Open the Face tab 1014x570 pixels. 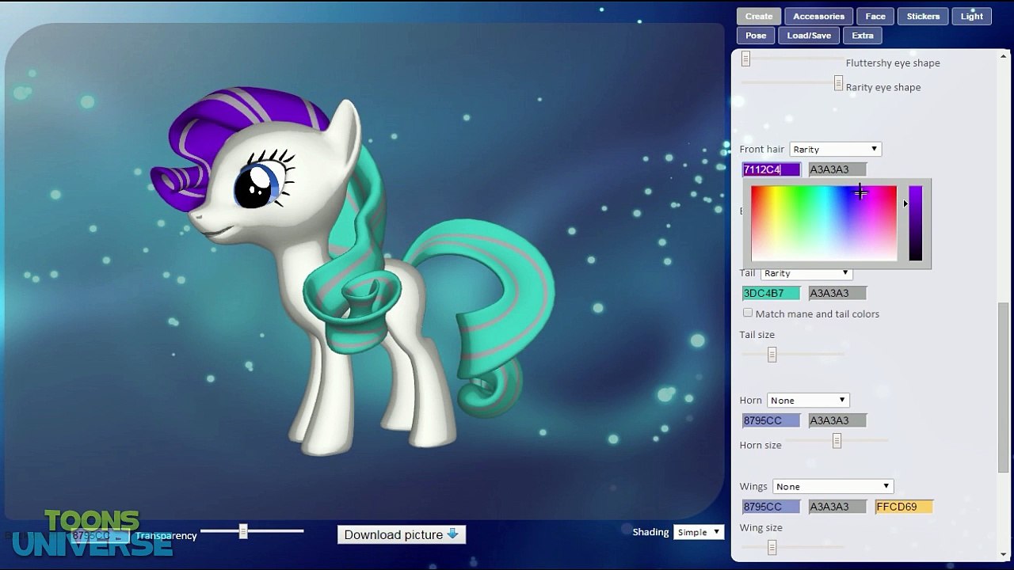(875, 16)
